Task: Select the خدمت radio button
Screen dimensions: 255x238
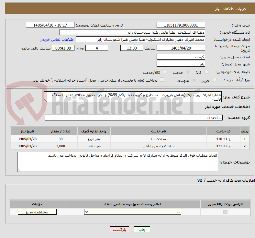Action: click(188, 72)
